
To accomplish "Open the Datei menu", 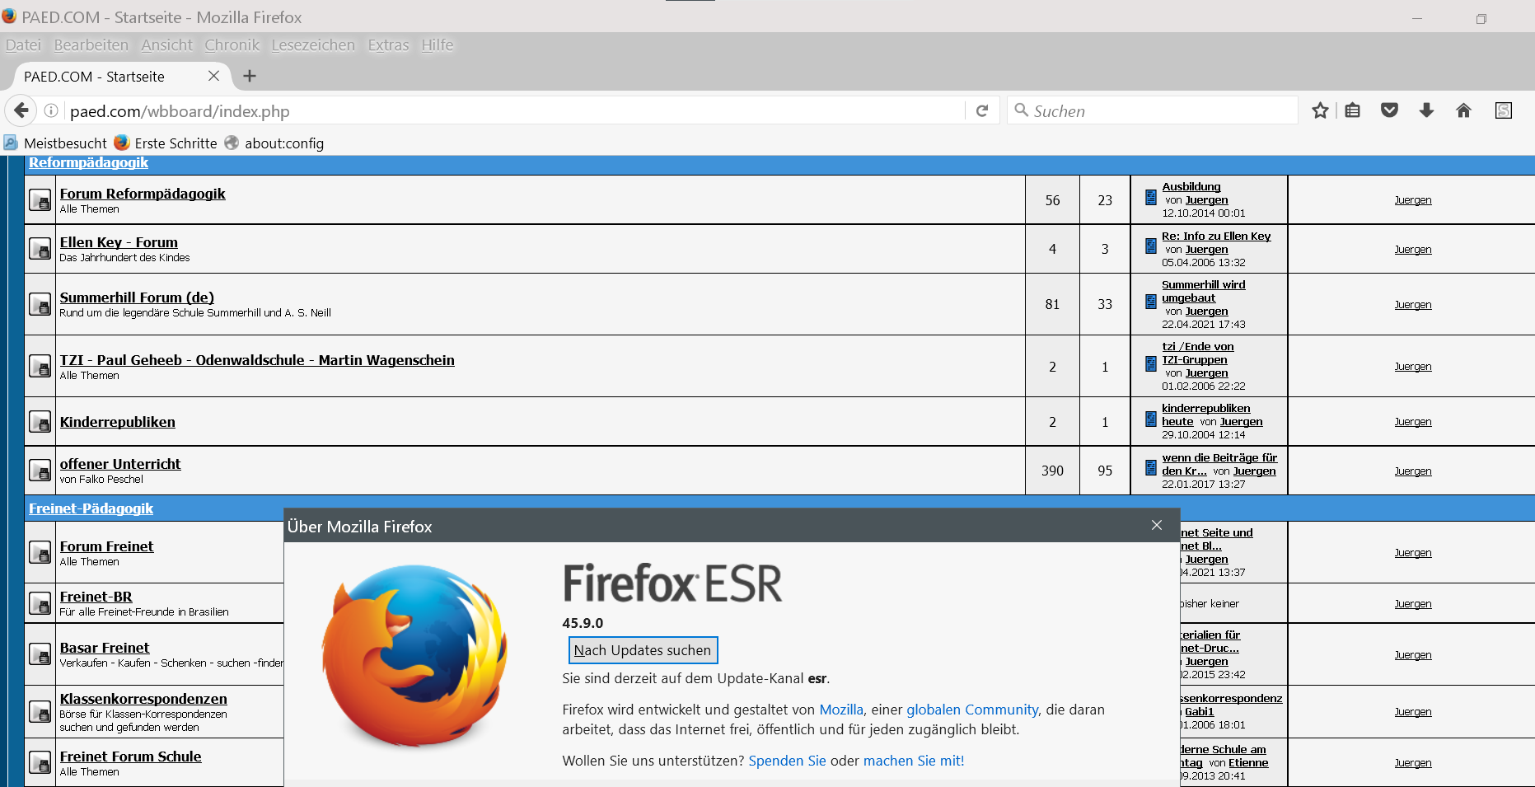I will [23, 45].
